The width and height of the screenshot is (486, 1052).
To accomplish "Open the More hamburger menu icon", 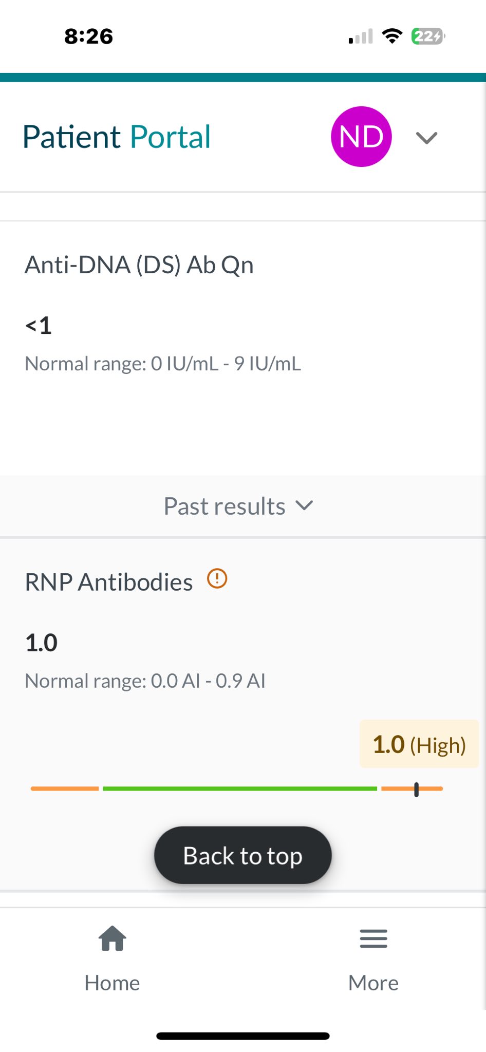I will tap(373, 938).
